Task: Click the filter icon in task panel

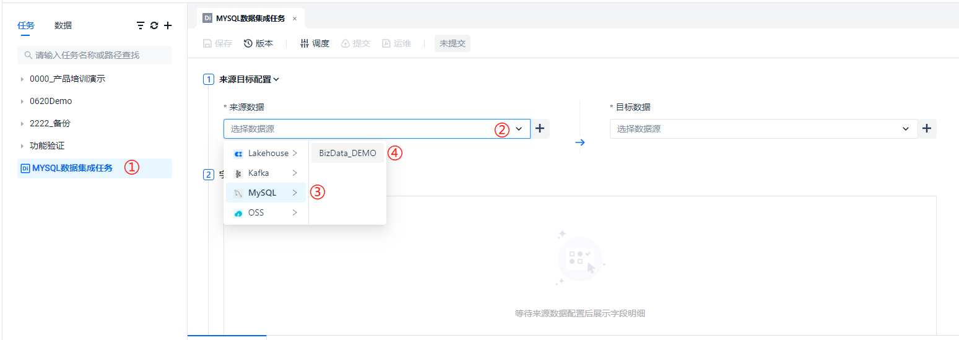Action: click(x=141, y=25)
